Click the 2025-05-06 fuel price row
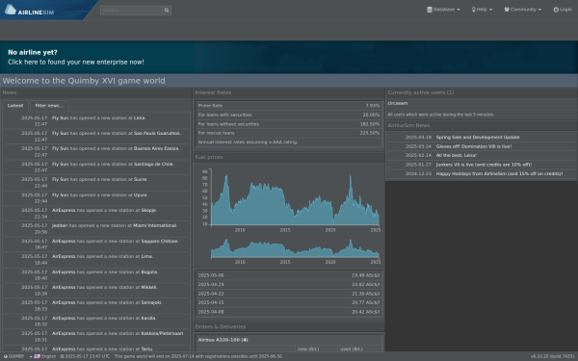This screenshot has width=578, height=361. (289, 275)
